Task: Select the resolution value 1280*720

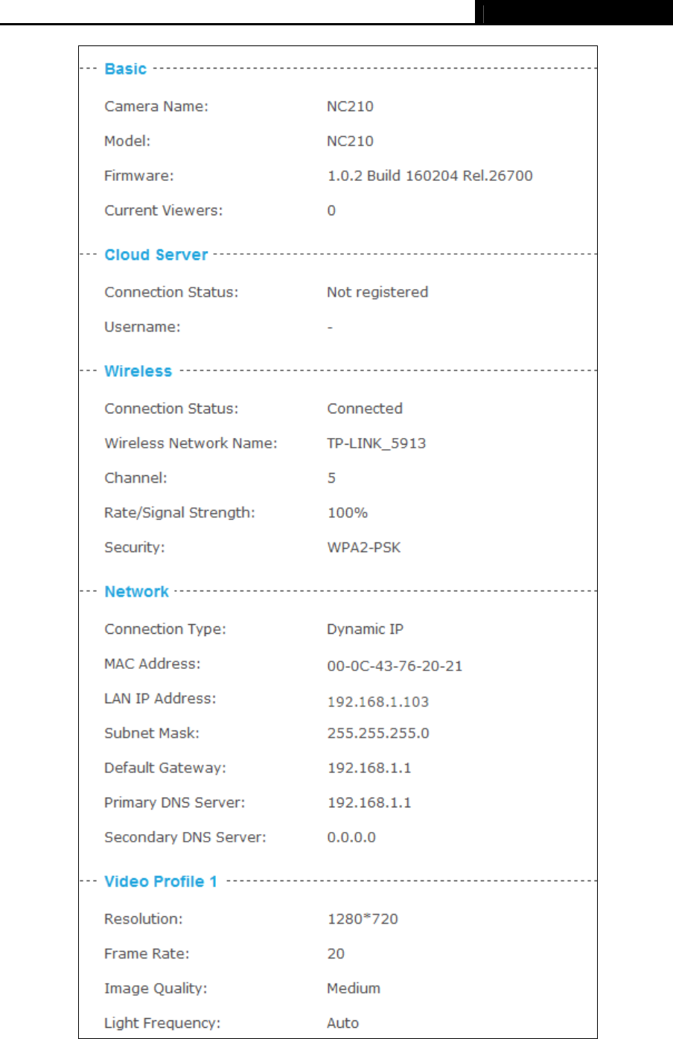Action: pyautogui.click(x=363, y=919)
